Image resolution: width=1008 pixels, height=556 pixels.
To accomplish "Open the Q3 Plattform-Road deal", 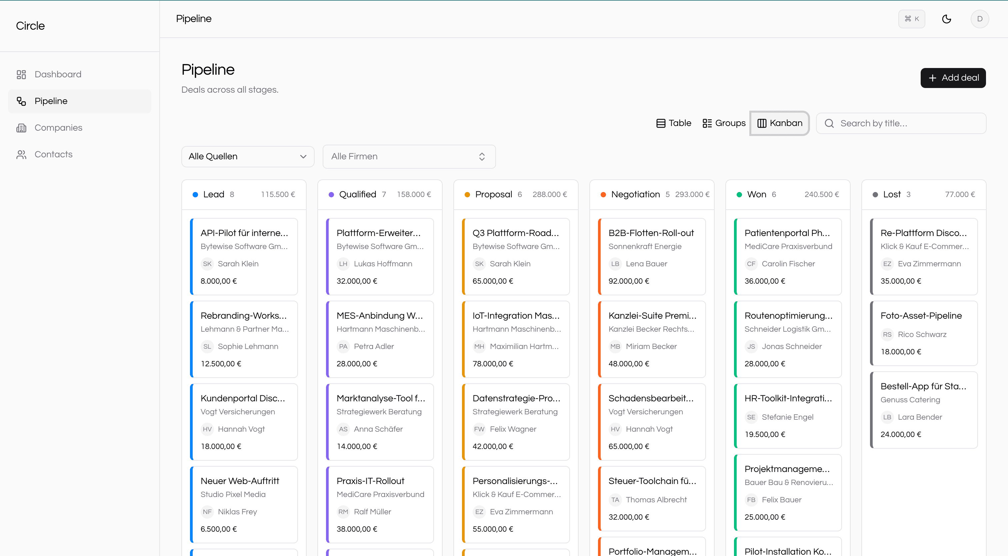I will [516, 256].
